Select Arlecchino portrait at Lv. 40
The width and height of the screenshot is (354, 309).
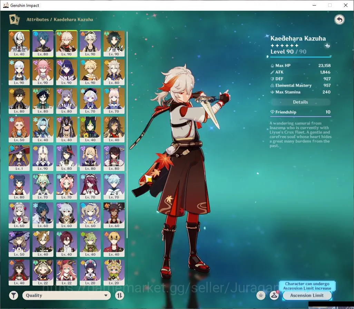coord(19,43)
